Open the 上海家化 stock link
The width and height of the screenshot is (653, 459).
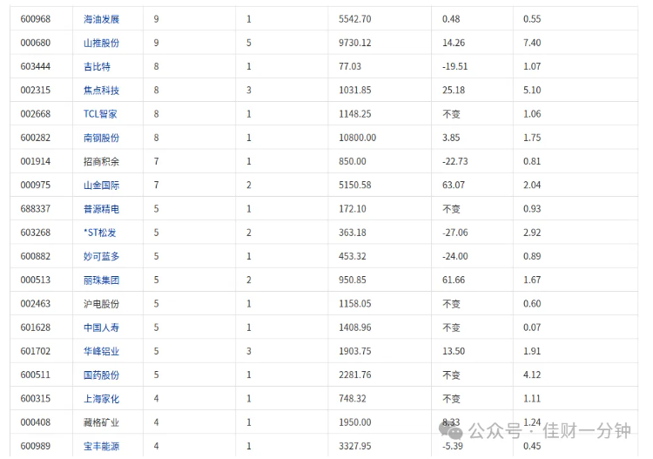coord(101,399)
